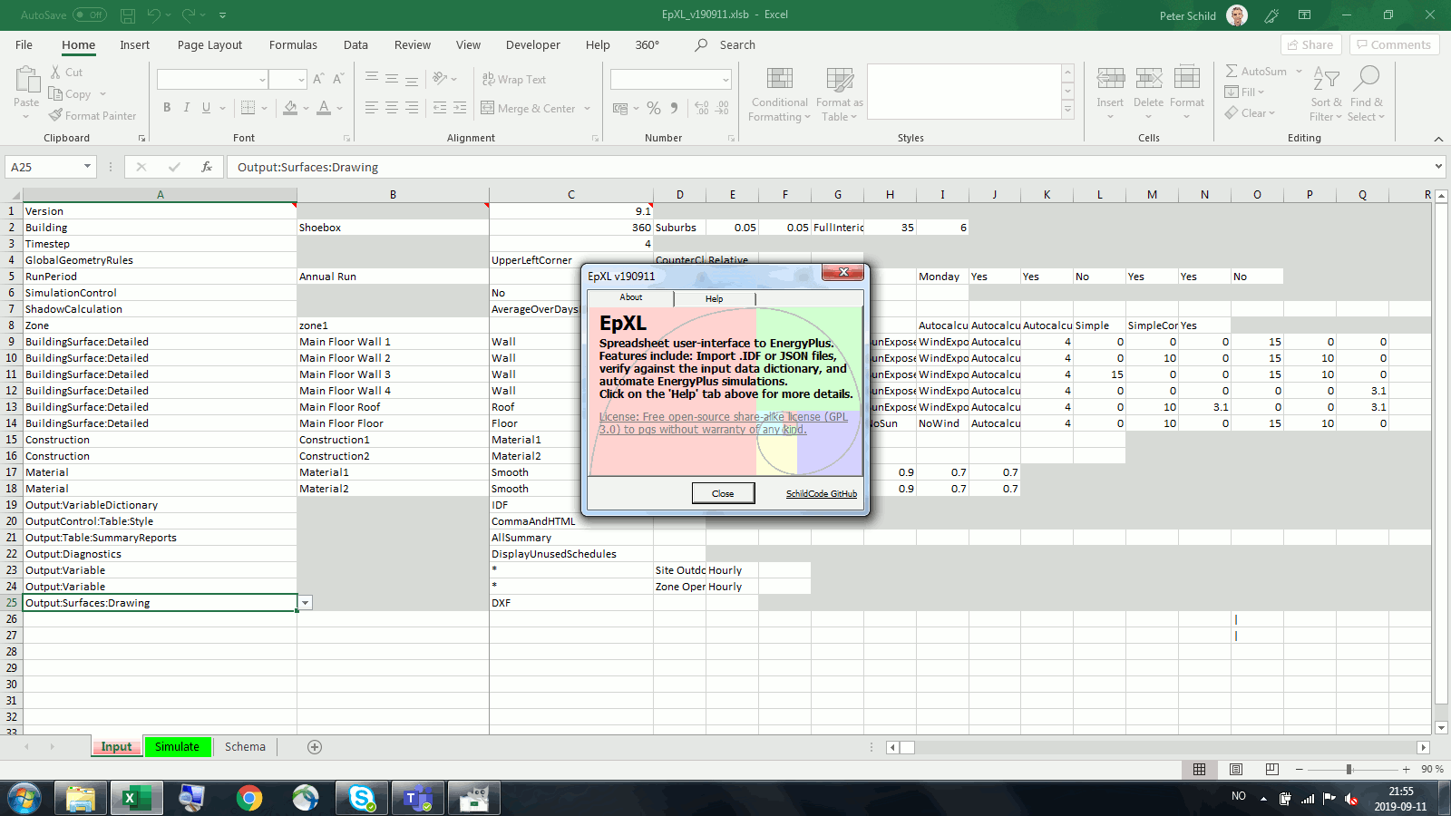Viewport: 1451px width, 816px height.
Task: Click the Comma Style icon
Action: pos(675,108)
